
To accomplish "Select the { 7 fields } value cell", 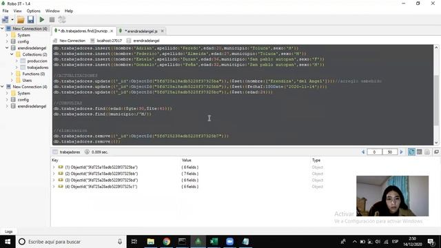I will tap(190, 174).
